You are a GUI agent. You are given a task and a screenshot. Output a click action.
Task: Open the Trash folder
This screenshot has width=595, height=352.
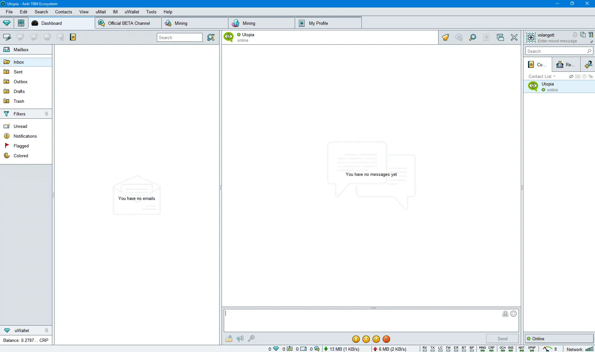click(26, 101)
